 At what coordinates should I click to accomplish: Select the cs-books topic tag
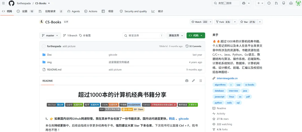tap(250, 85)
